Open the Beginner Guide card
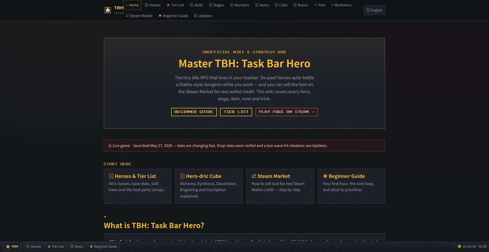This screenshot has height=252, width=489. coord(351,186)
